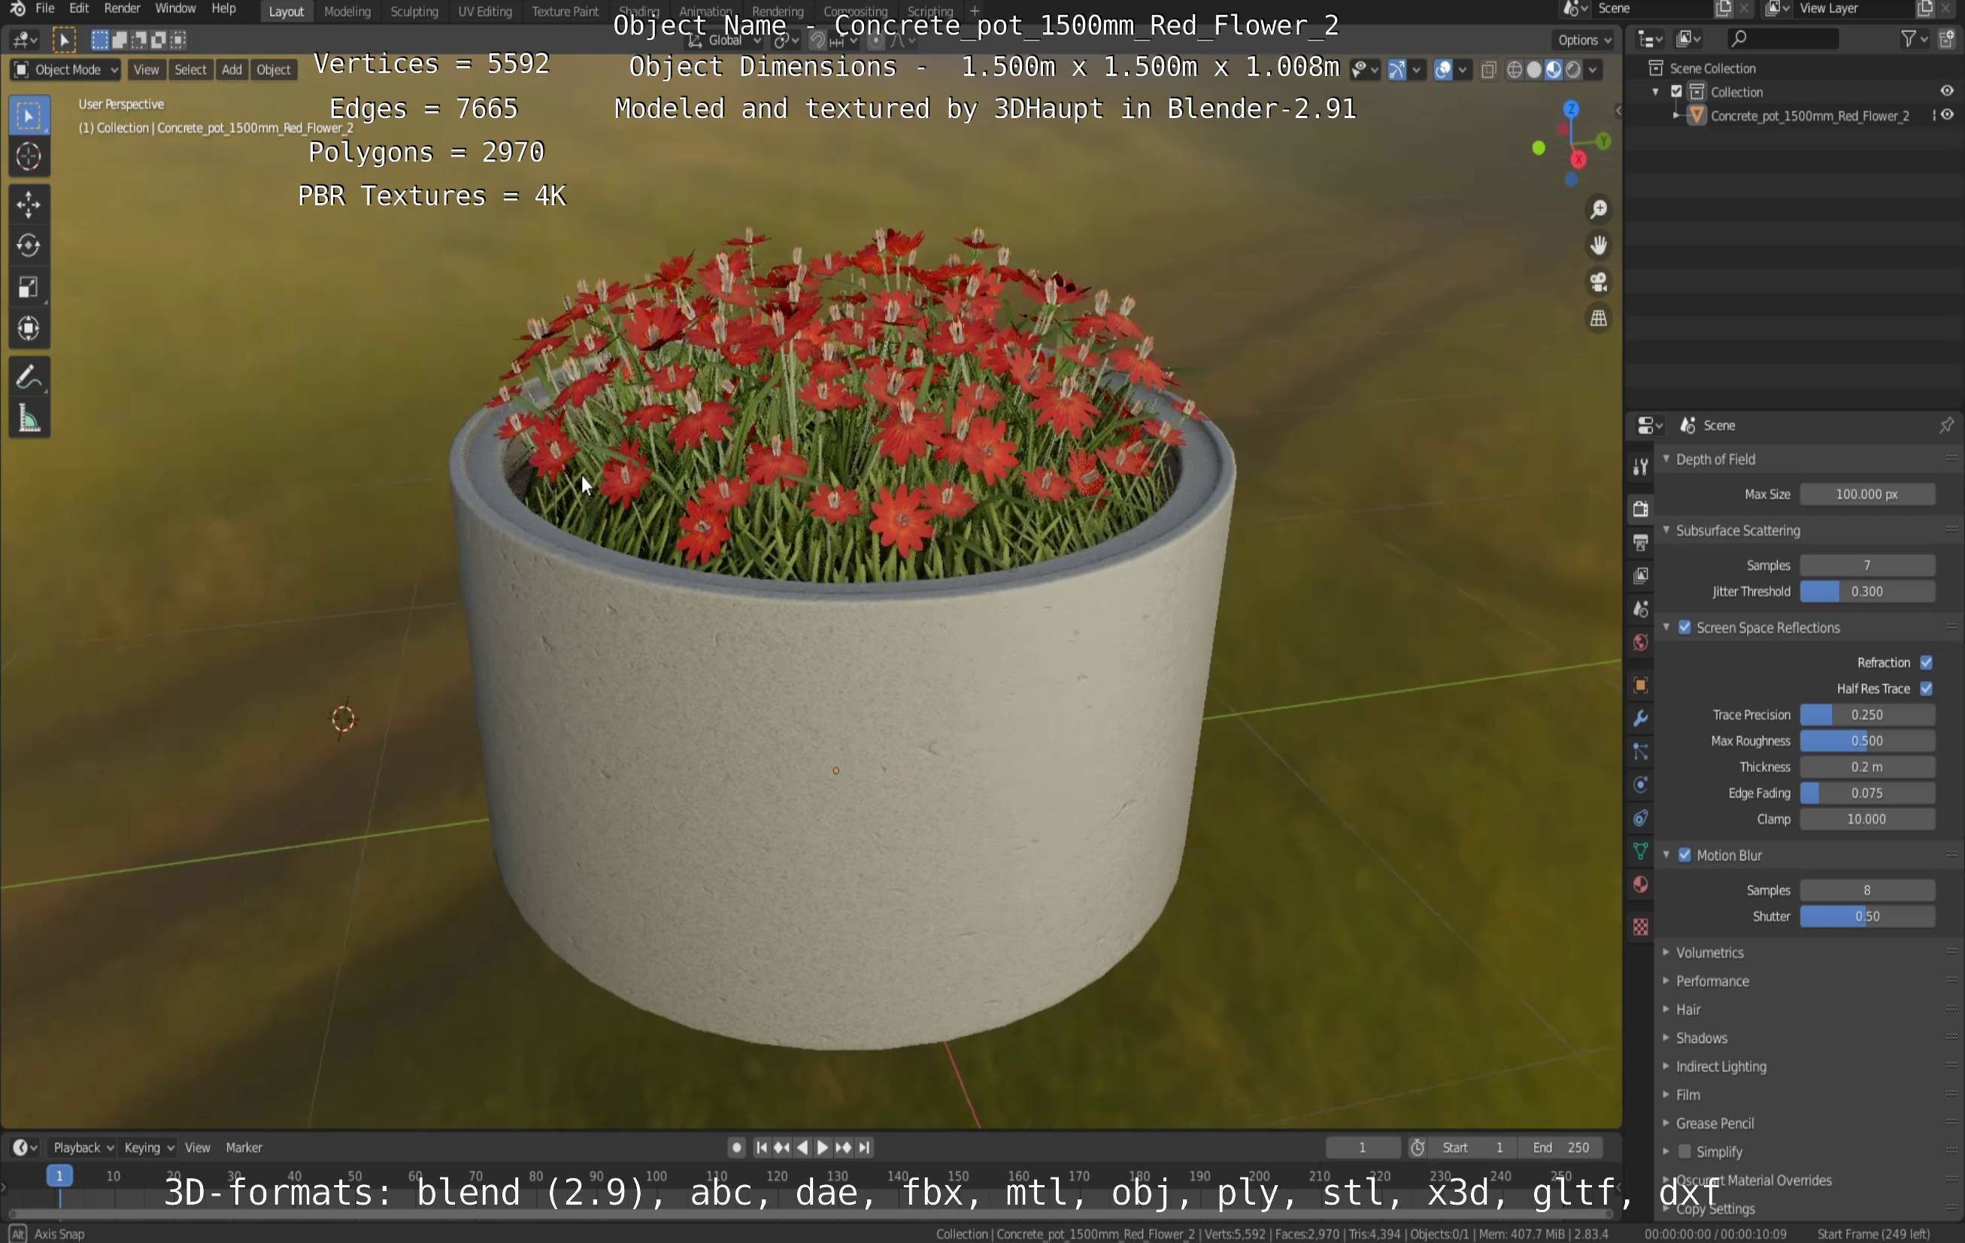This screenshot has height=1243, width=1965.
Task: Open the Object properties tab
Action: pos(1640,686)
